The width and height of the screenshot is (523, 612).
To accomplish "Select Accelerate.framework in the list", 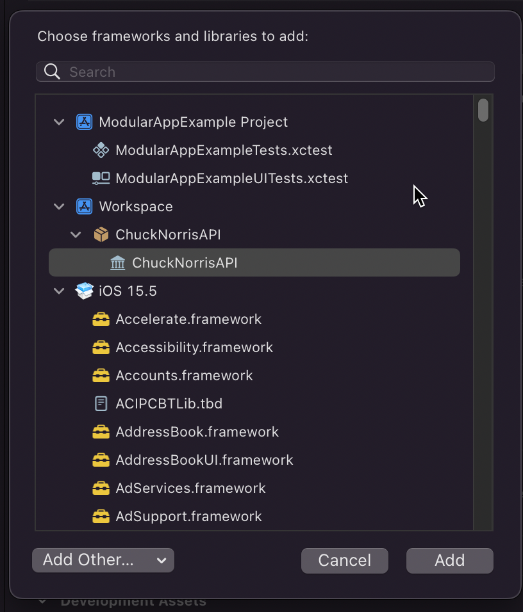I will 254,319.
